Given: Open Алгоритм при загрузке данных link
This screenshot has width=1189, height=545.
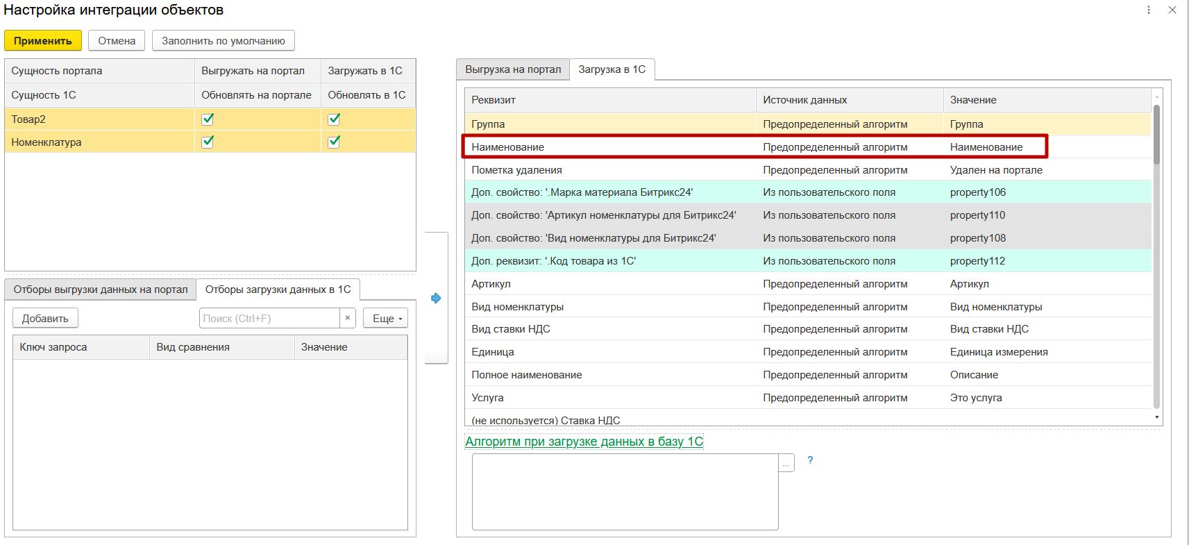Looking at the screenshot, I should coord(584,442).
